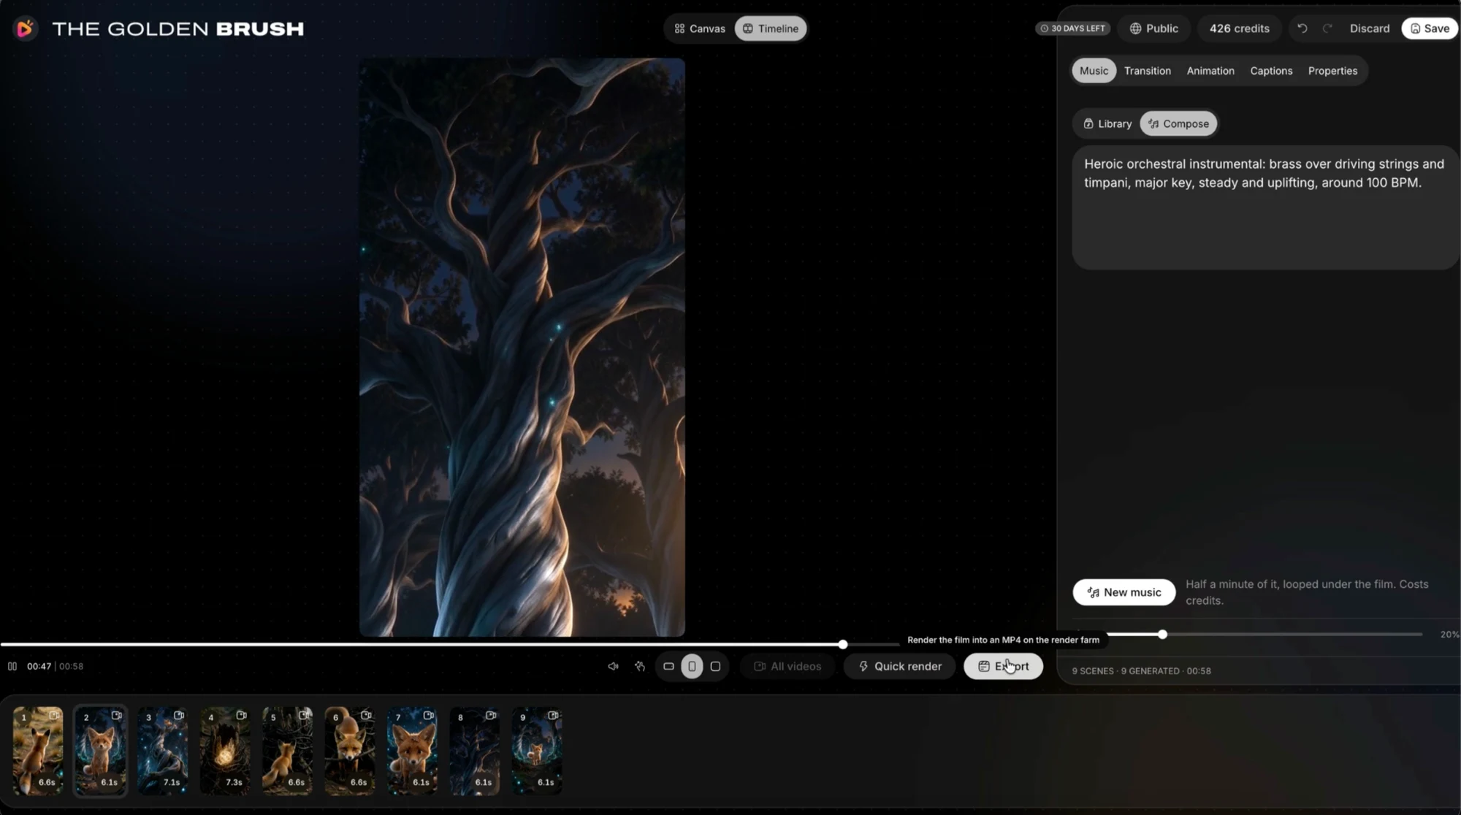
Task: Click the app logo icon beside the title
Action: coord(25,28)
